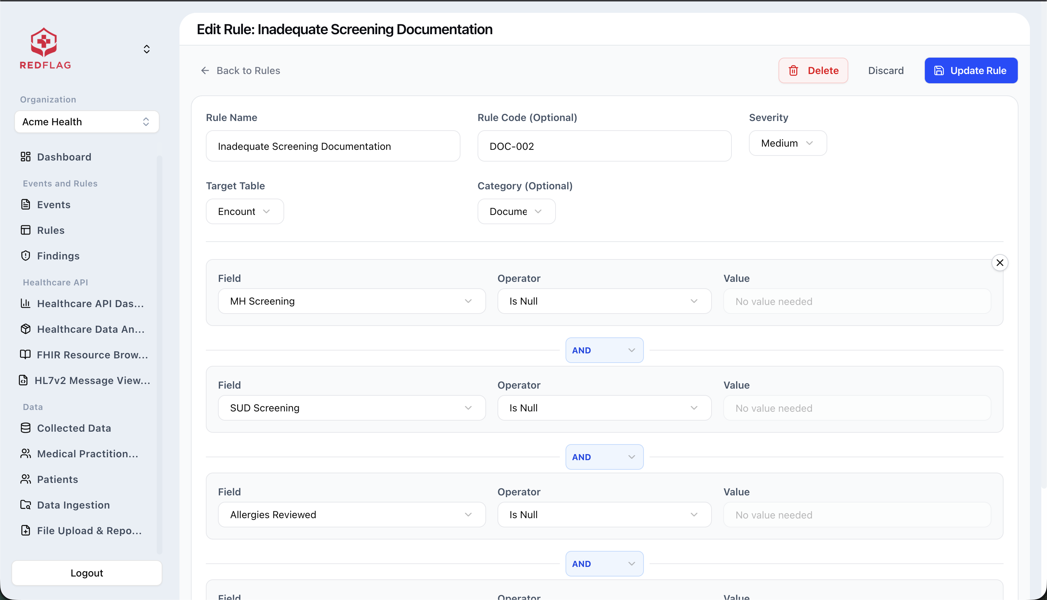Click into the Rule Name input field
The width and height of the screenshot is (1047, 600).
pyautogui.click(x=333, y=146)
